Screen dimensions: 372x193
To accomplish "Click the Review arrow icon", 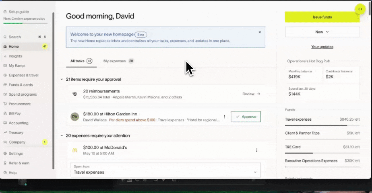I will coord(259,94).
